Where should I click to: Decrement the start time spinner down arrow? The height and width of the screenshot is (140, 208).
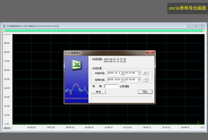tap(139, 74)
